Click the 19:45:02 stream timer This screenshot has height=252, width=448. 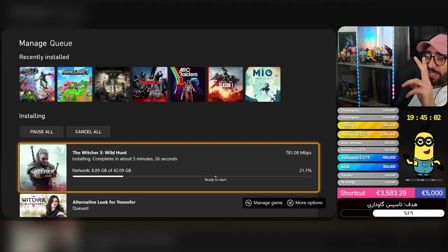tap(423, 118)
